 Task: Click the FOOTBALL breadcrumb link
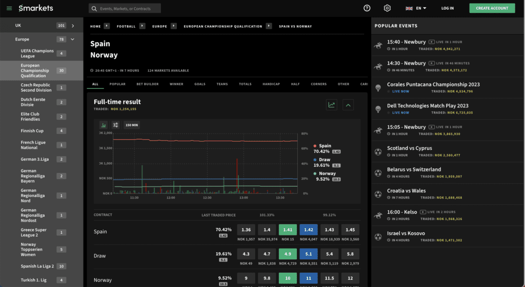[x=126, y=27]
